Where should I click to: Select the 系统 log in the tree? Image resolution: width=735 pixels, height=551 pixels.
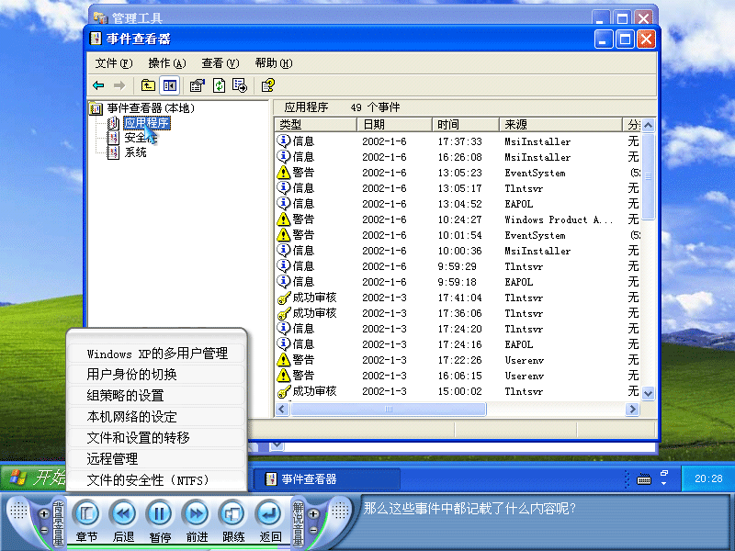(x=135, y=152)
